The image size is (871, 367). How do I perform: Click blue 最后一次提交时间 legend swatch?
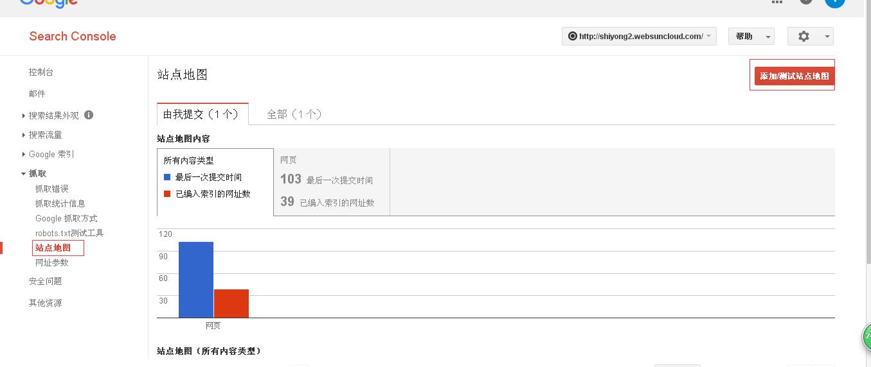[x=167, y=177]
